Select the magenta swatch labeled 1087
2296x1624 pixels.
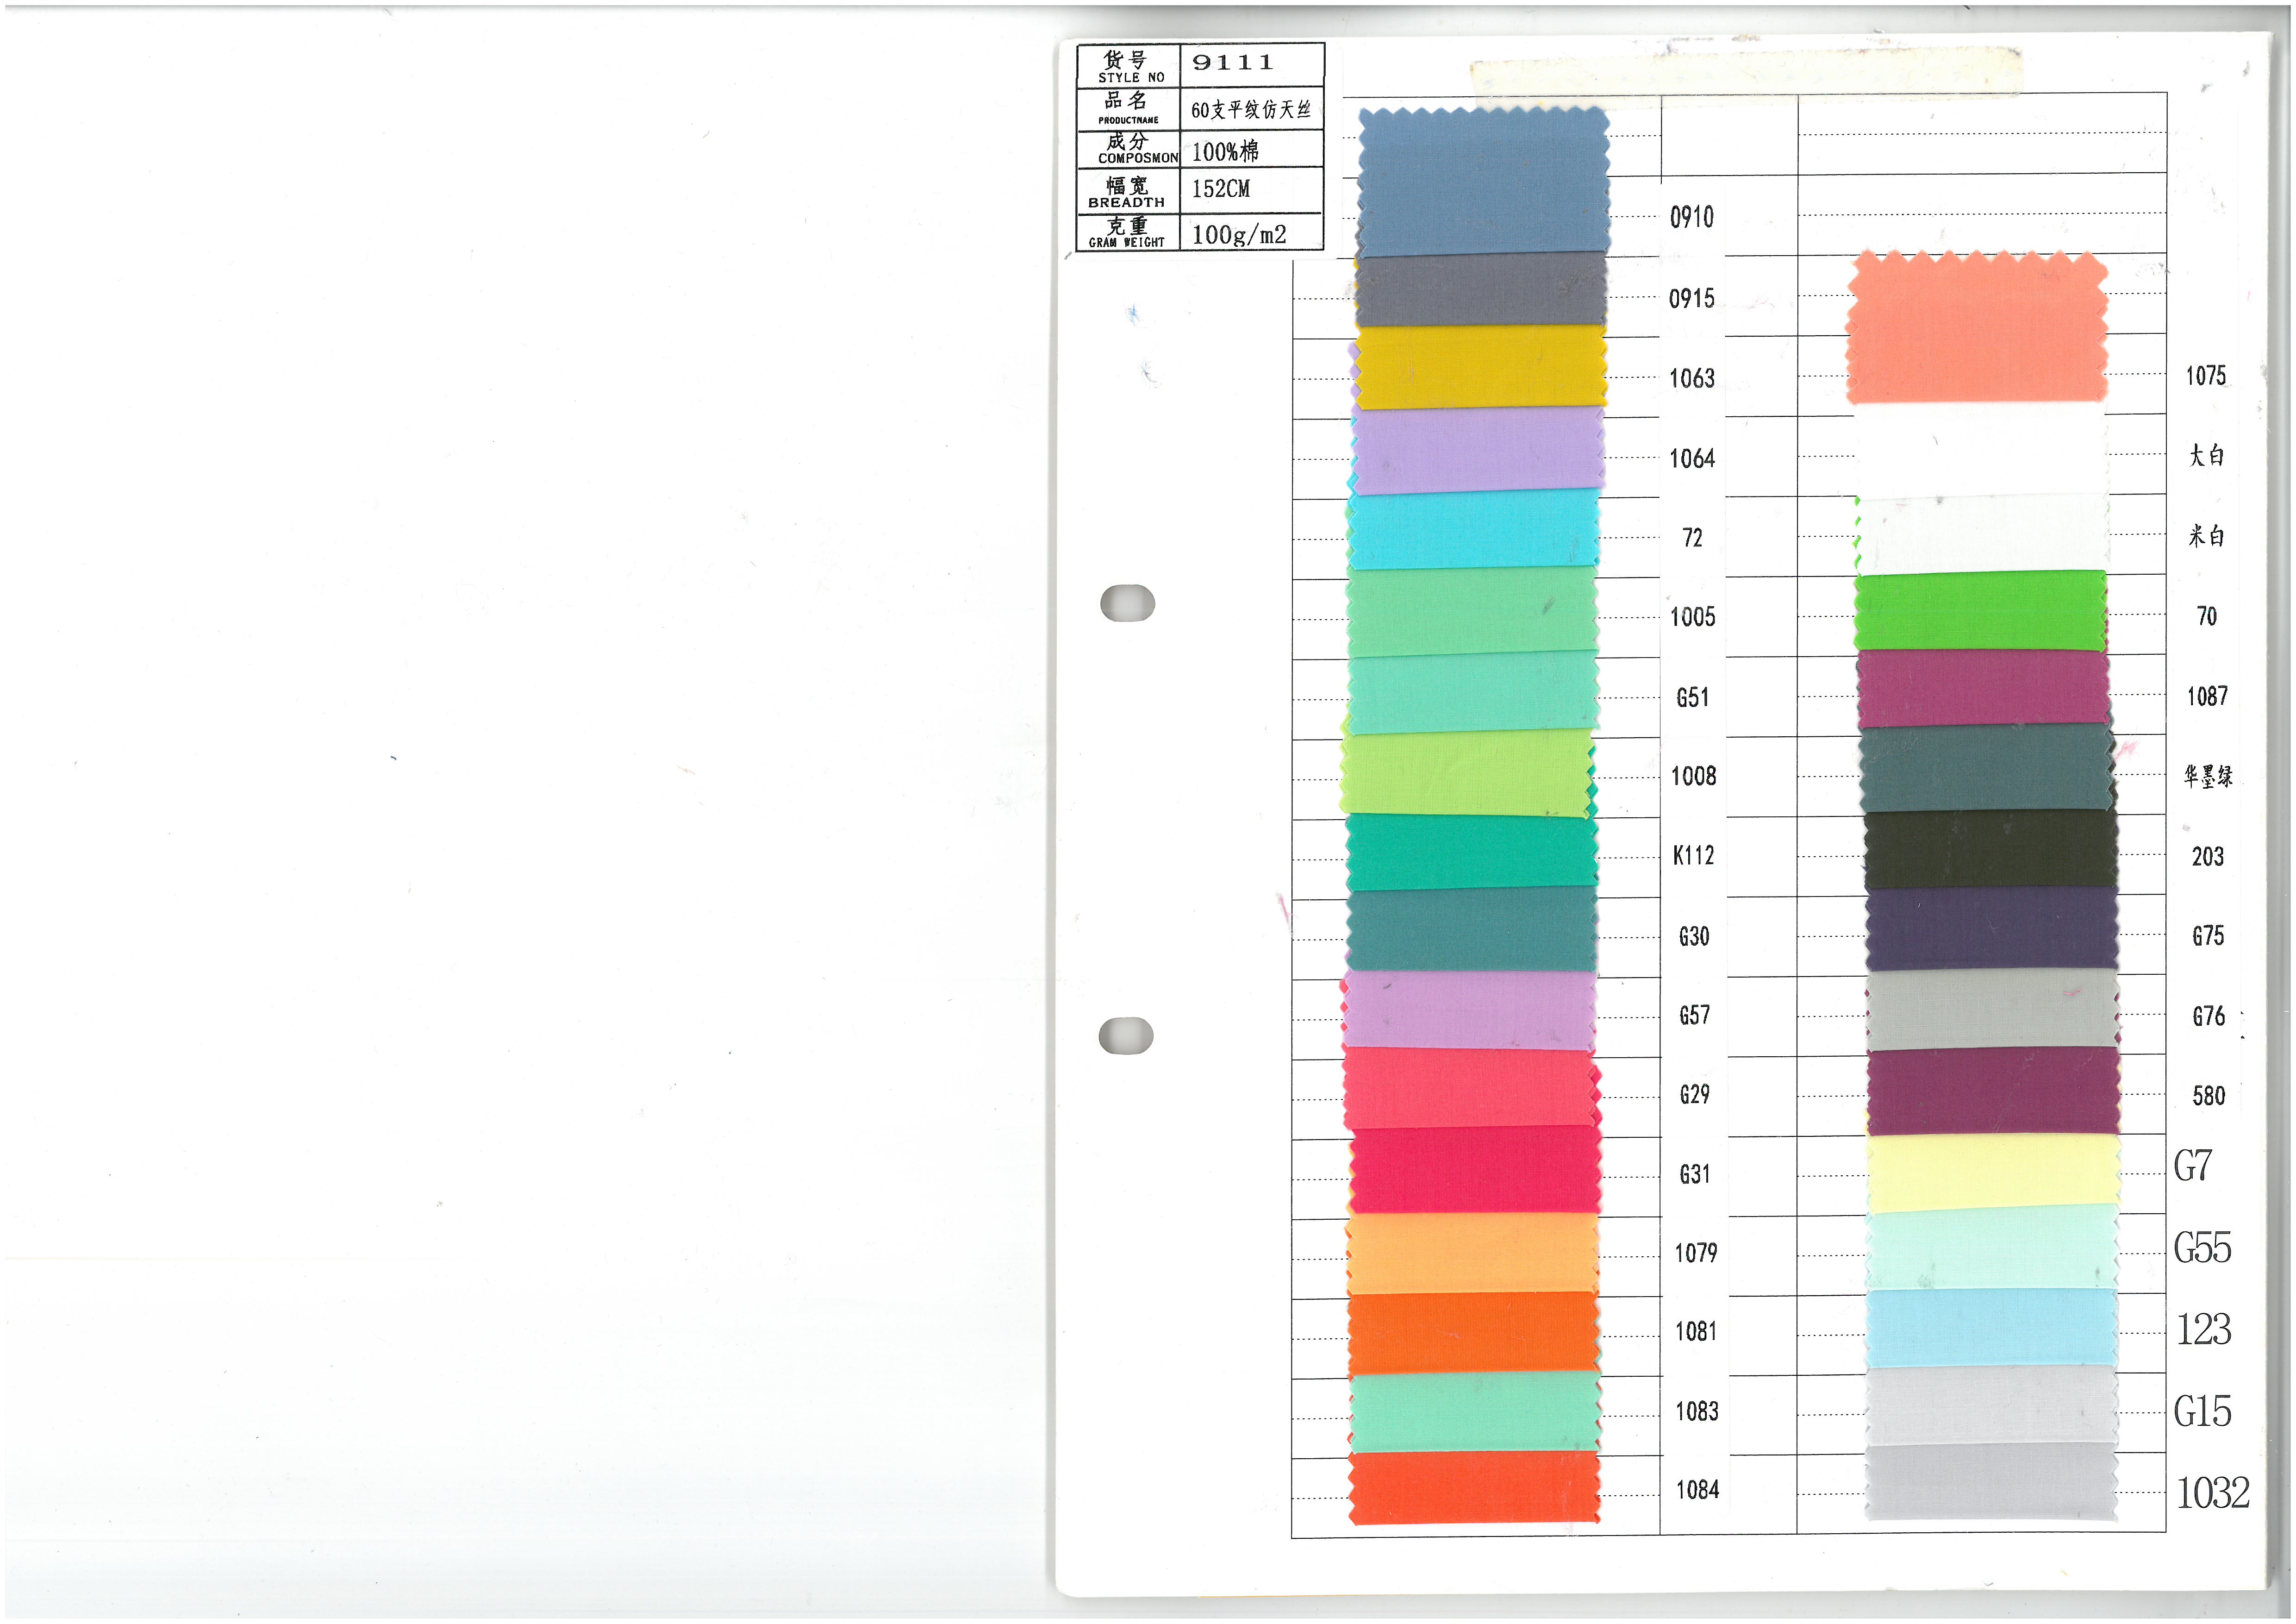(x=1984, y=690)
